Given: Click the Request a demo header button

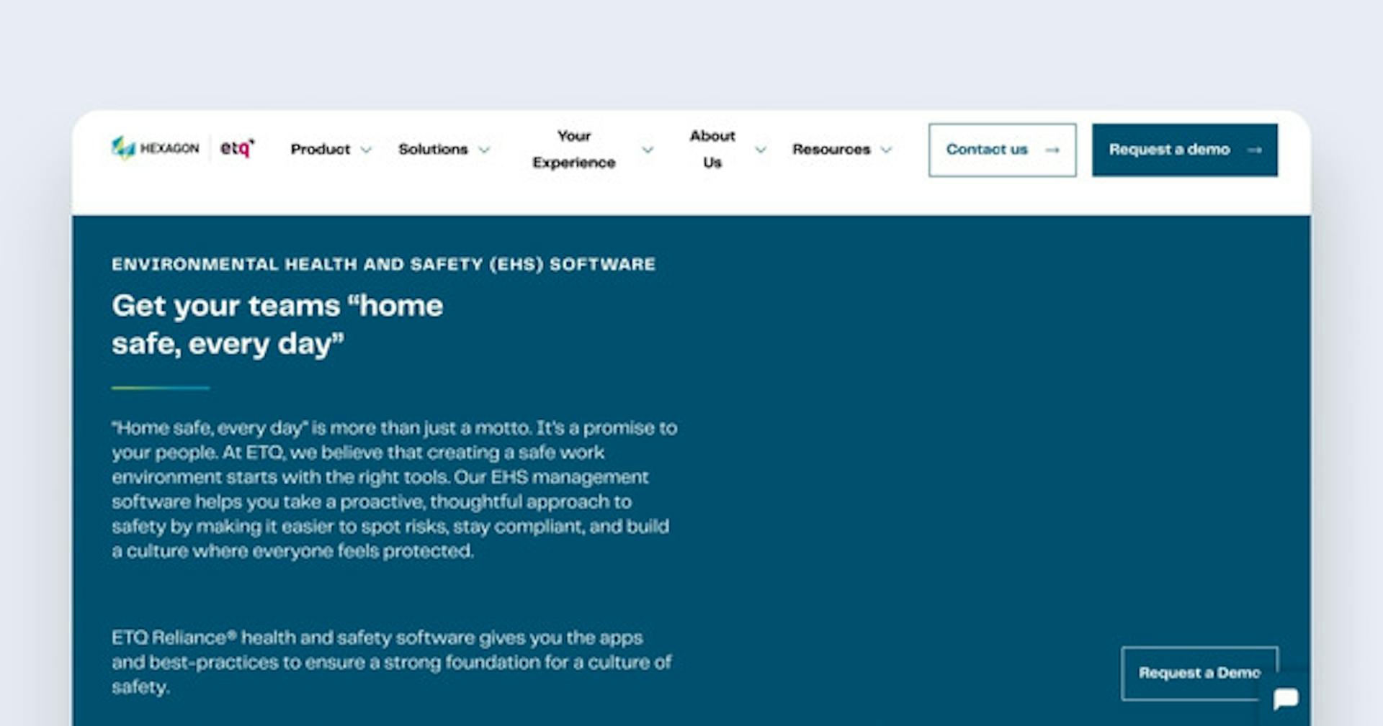Looking at the screenshot, I should 1184,150.
